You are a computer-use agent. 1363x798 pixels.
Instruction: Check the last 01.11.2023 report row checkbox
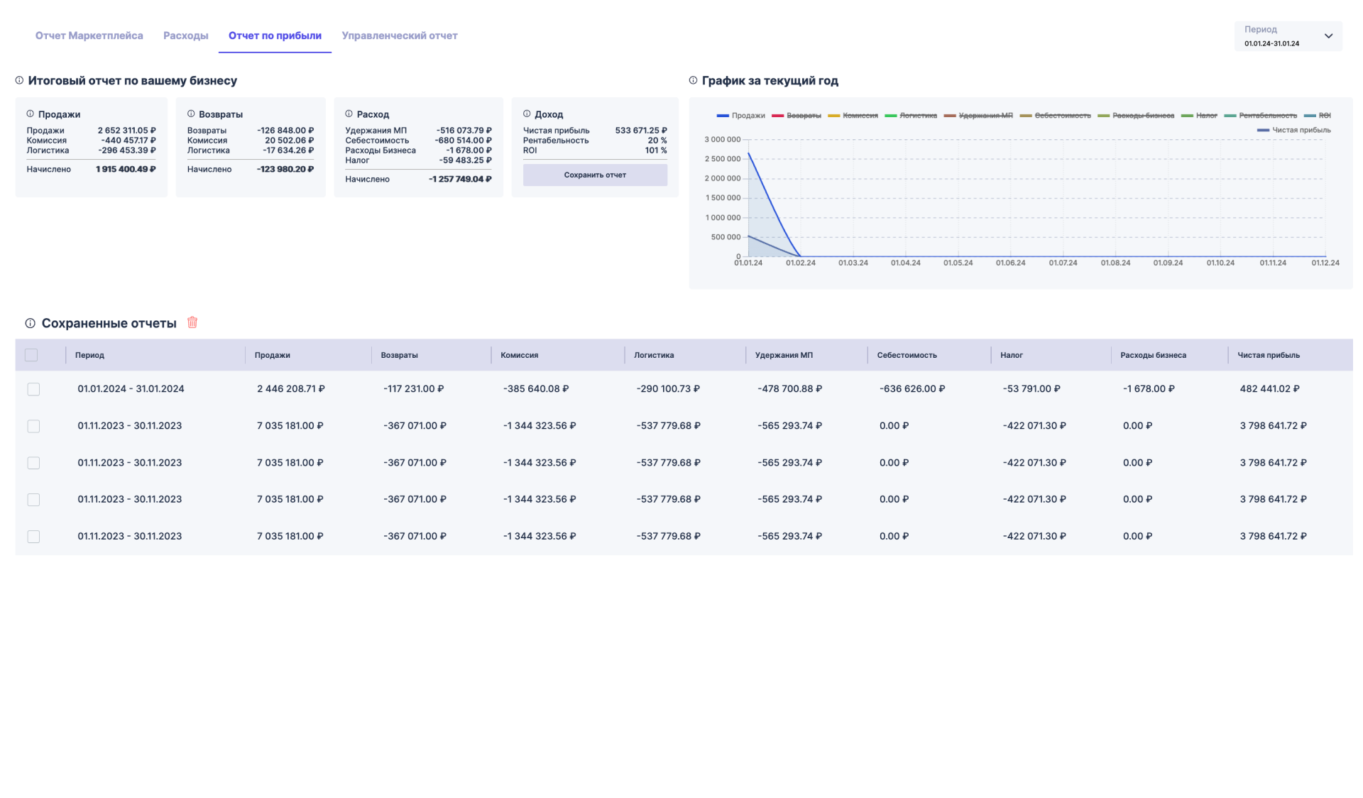coord(33,536)
